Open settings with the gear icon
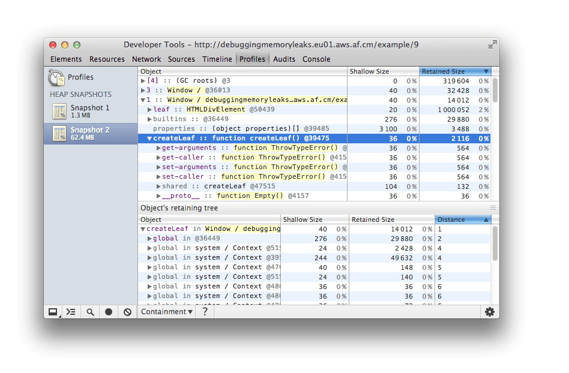The width and height of the screenshot is (569, 373). coord(490,312)
